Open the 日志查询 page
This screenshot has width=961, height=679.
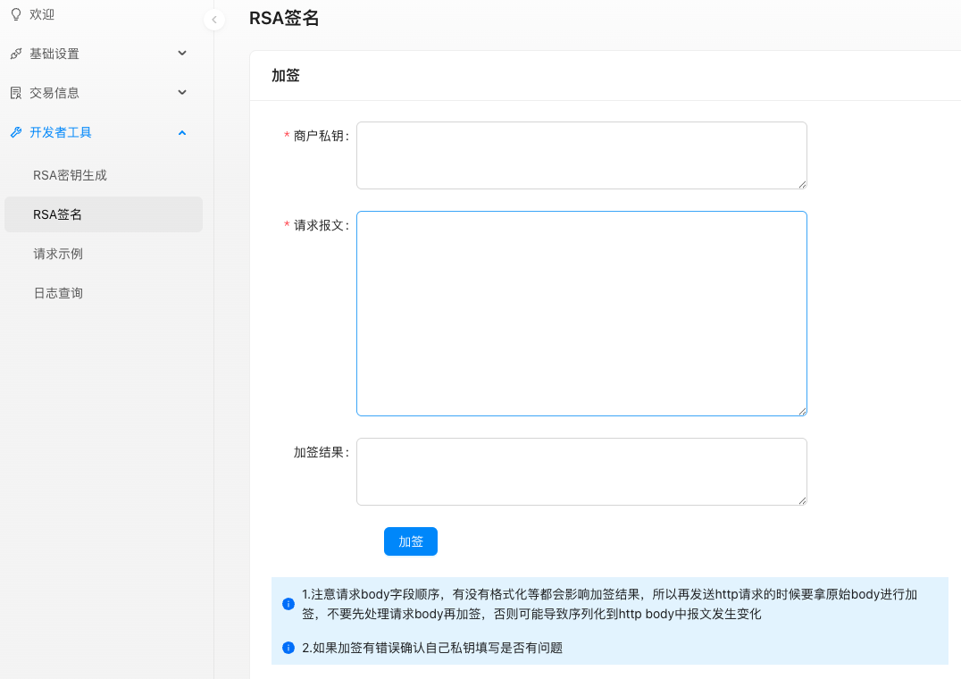[58, 293]
